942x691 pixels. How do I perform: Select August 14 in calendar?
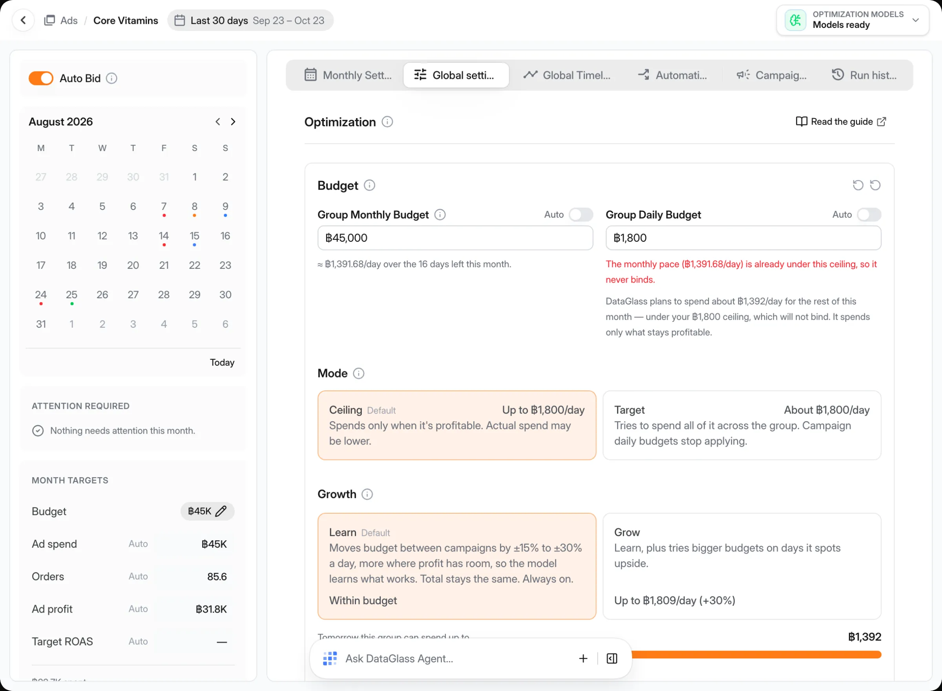coord(164,236)
